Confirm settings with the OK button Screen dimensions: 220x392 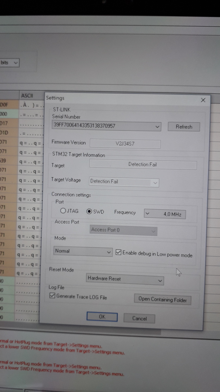pyautogui.click(x=102, y=317)
